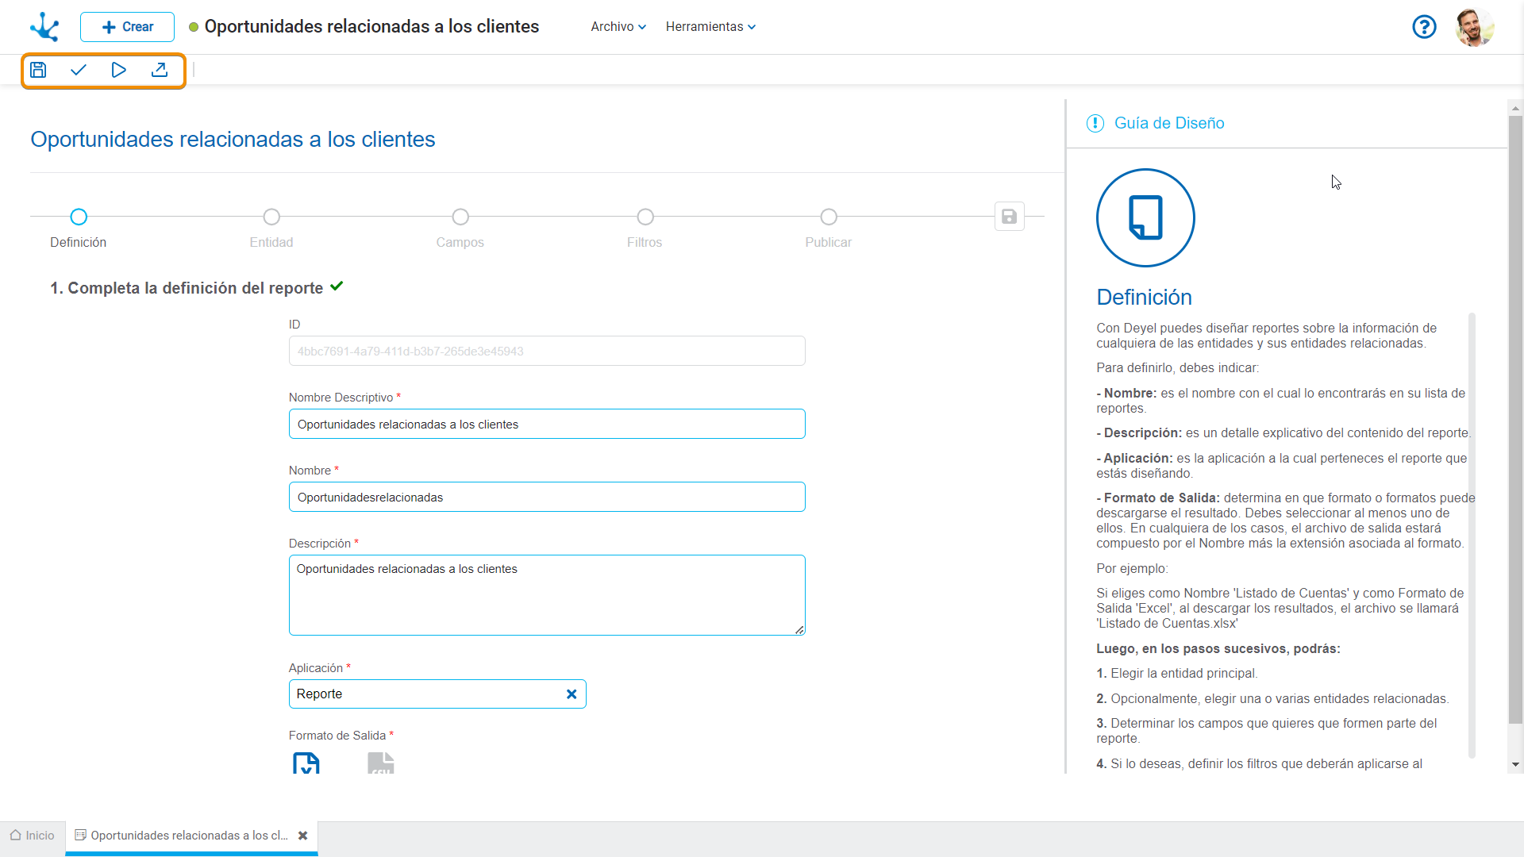The image size is (1524, 857).
Task: Select the Campos step circle
Action: coord(460,217)
